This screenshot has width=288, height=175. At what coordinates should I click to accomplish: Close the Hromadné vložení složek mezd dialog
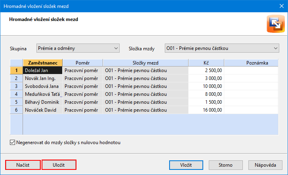click(282, 6)
